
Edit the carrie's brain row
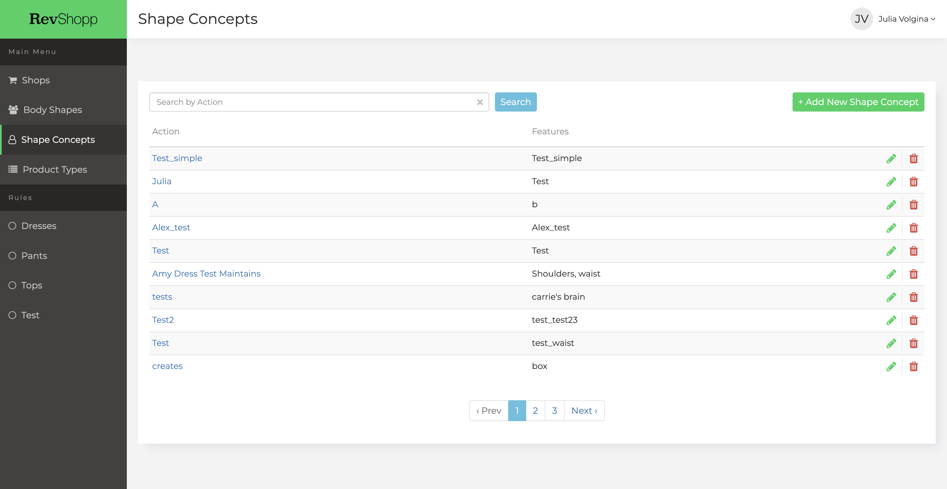coord(891,297)
